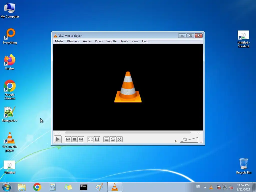Open the Audio menu
Image resolution: width=256 pixels, height=192 pixels.
pos(87,41)
